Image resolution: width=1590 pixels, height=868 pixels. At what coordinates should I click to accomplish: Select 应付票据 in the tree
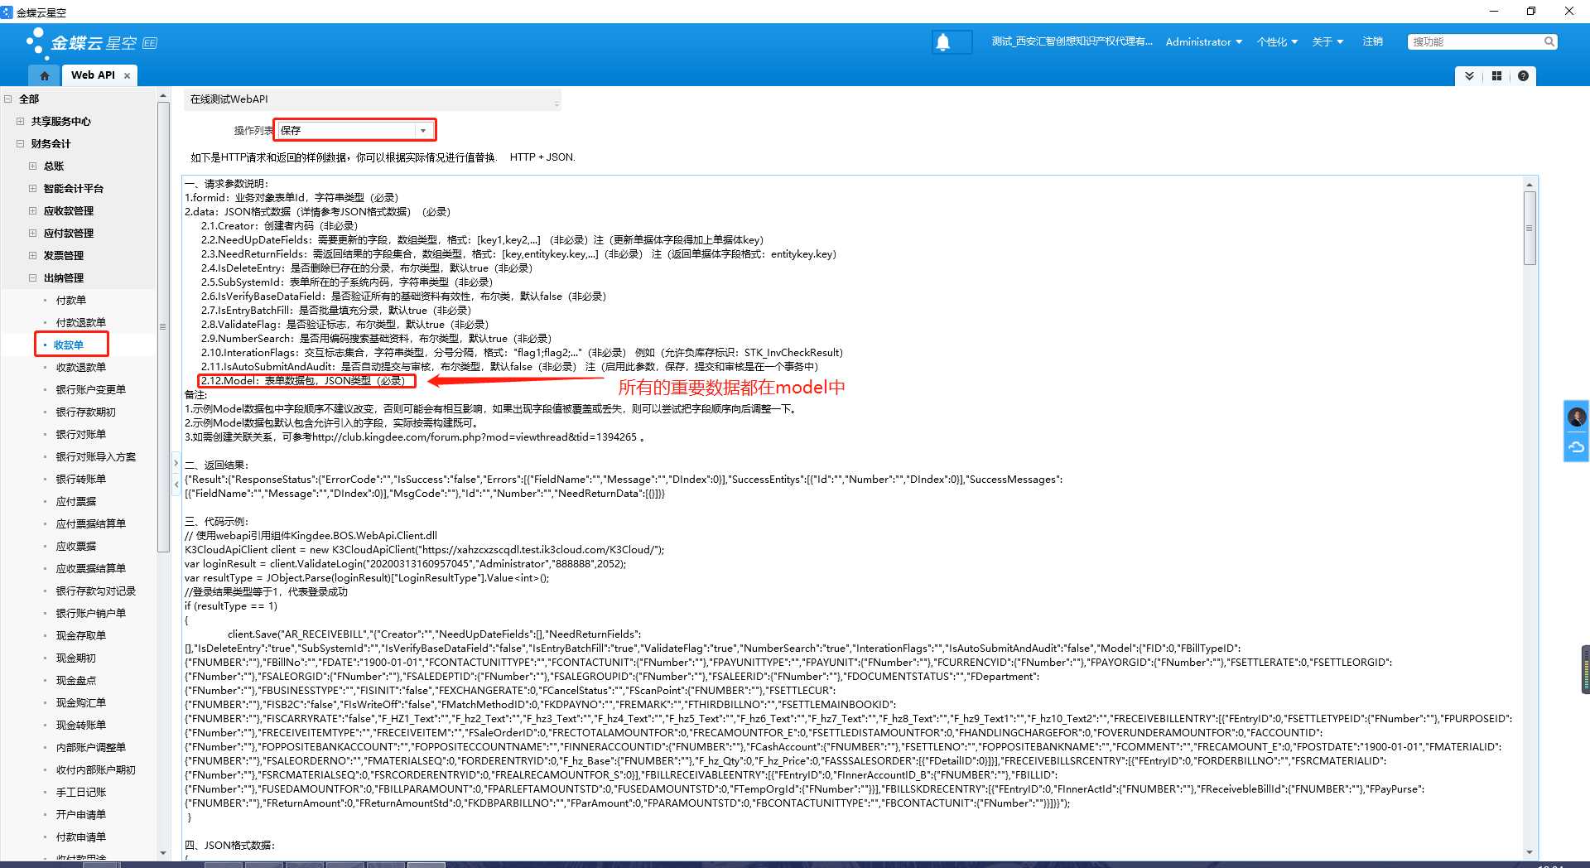click(x=75, y=501)
